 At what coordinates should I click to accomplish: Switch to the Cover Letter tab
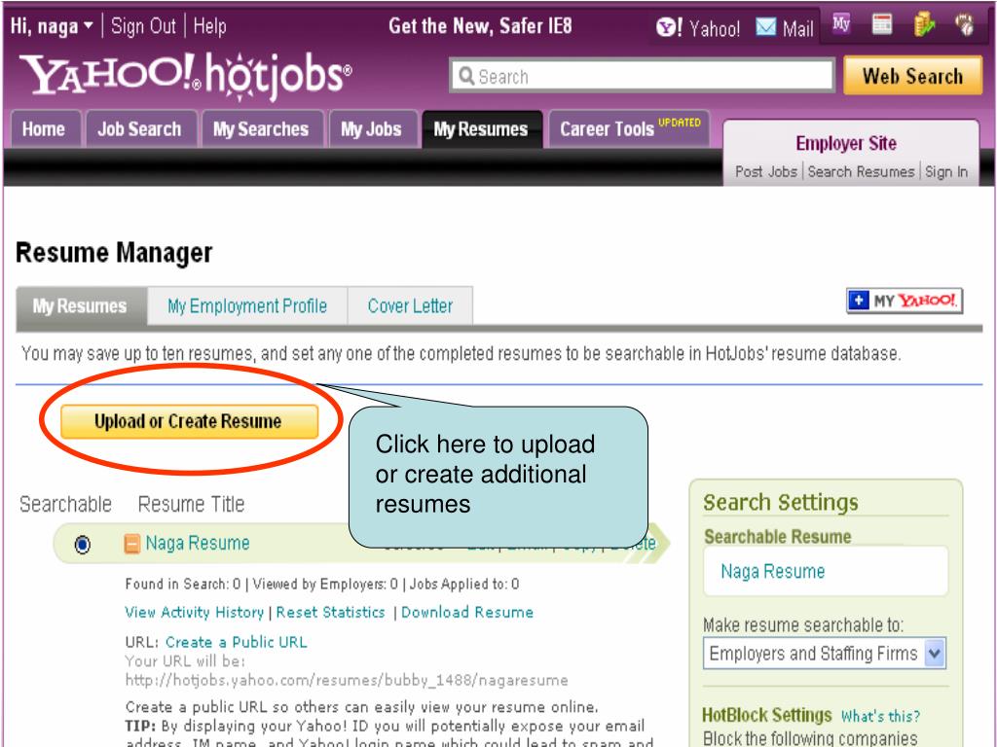410,306
